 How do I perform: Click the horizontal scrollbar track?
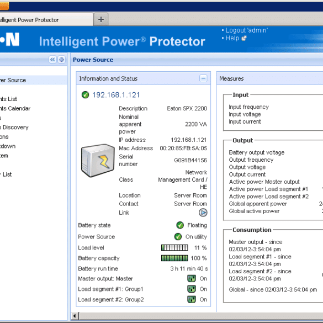(202, 316)
